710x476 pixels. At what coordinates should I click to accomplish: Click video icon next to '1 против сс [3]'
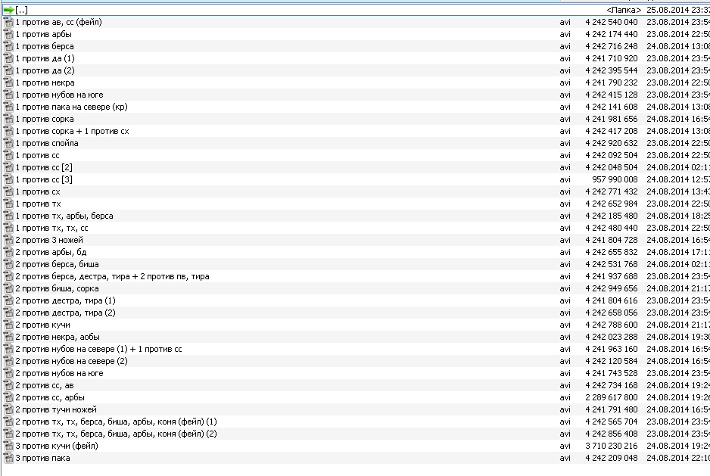(x=8, y=179)
